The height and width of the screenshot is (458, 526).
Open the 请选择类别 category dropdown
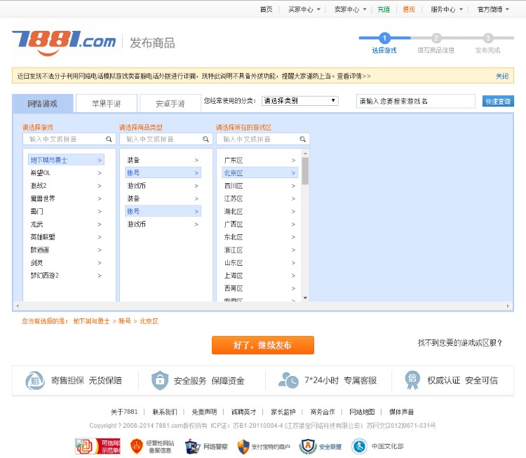[300, 101]
